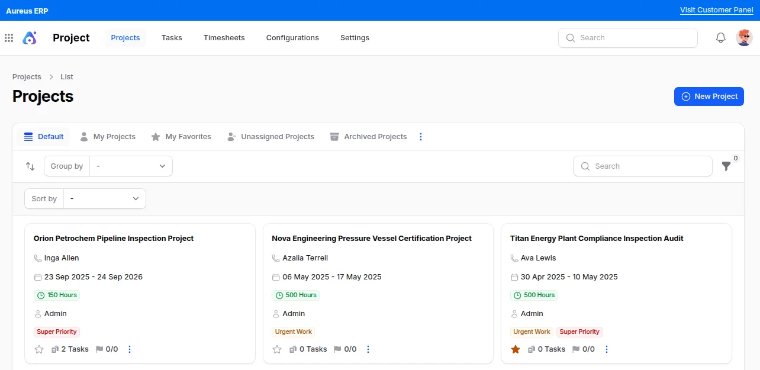This screenshot has height=370, width=760.
Task: Open Orion Petrochem Pipeline Inspection Project title
Action: pos(114,239)
